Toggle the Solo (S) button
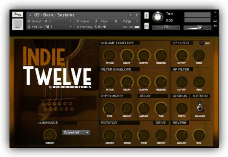The image size is (228, 157). pyautogui.click(x=146, y=16)
